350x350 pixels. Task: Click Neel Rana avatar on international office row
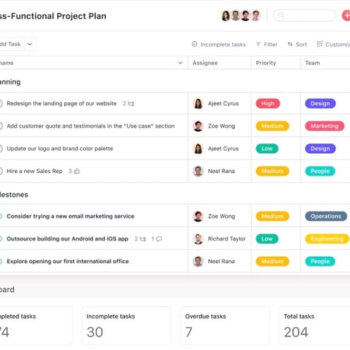pos(198,261)
